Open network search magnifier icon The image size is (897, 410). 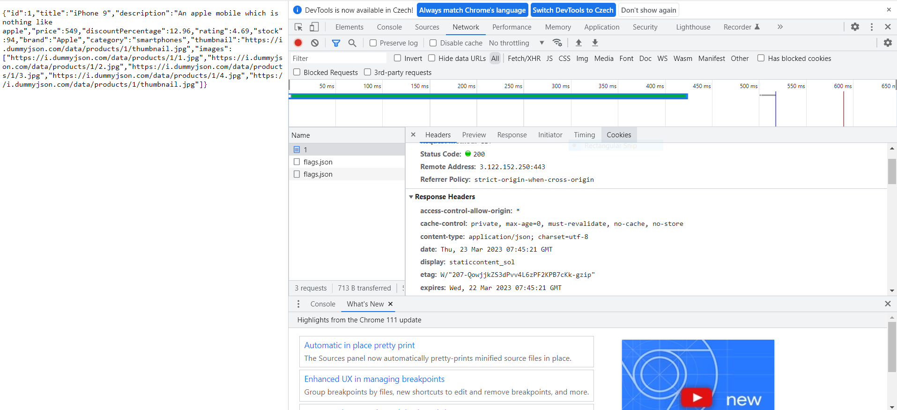[x=352, y=43]
